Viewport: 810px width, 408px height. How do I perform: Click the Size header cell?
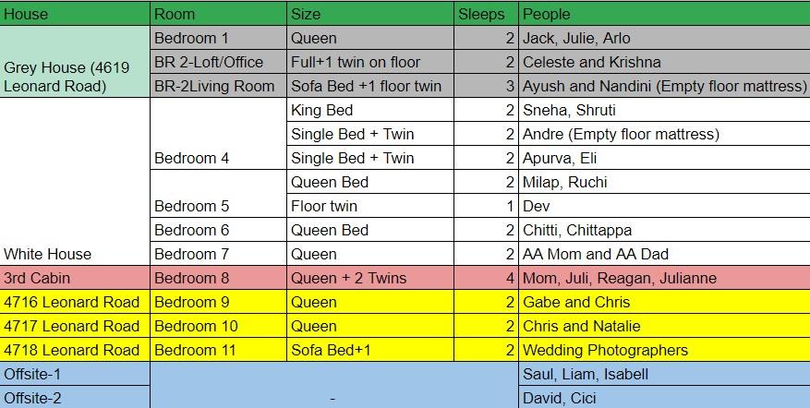click(370, 14)
